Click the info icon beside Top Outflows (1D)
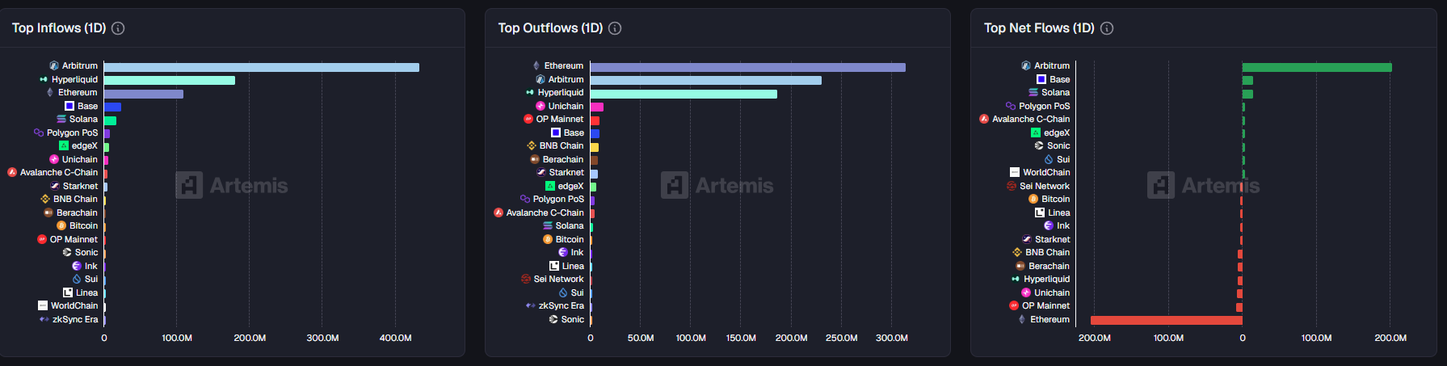The image size is (1447, 366). 615,28
